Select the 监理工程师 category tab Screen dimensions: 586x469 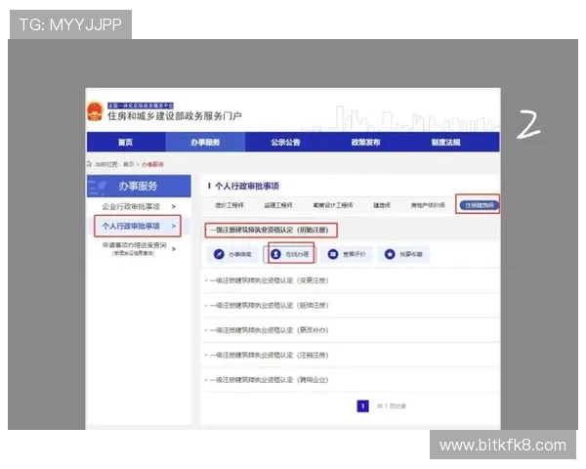(x=278, y=205)
